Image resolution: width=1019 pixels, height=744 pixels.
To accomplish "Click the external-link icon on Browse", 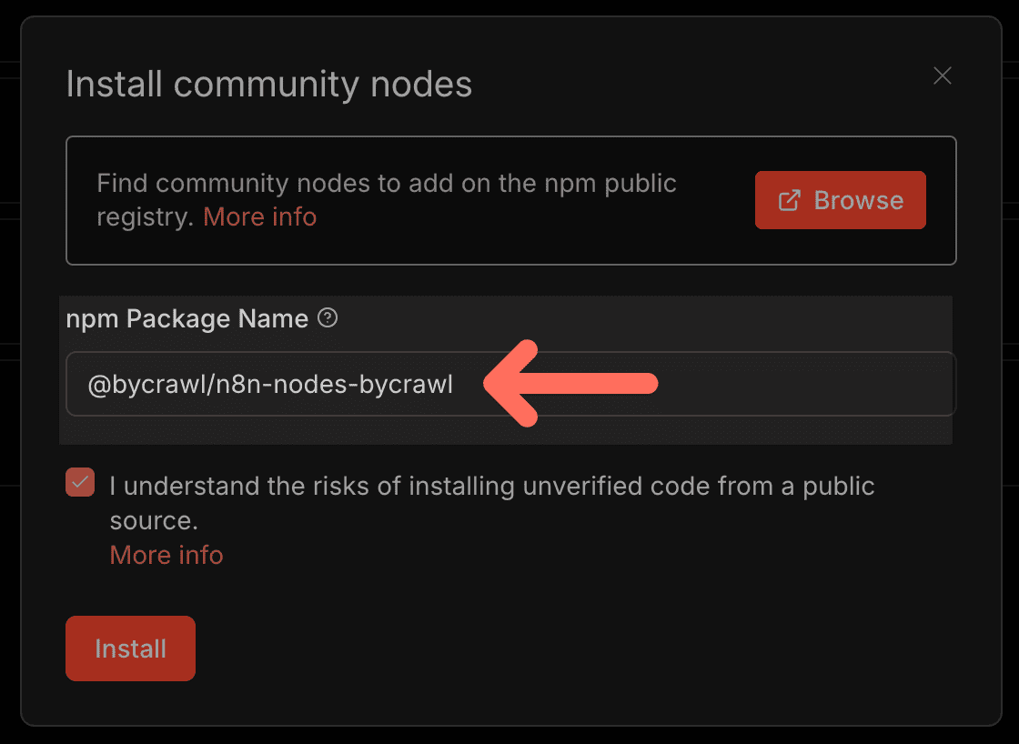I will [790, 201].
